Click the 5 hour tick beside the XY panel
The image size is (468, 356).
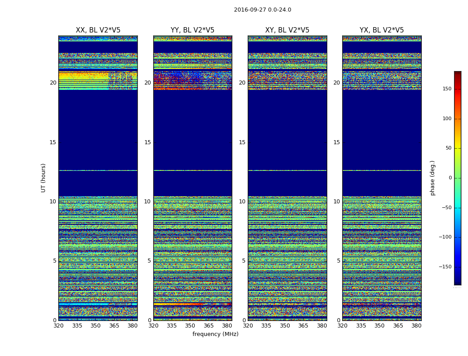[244, 261]
